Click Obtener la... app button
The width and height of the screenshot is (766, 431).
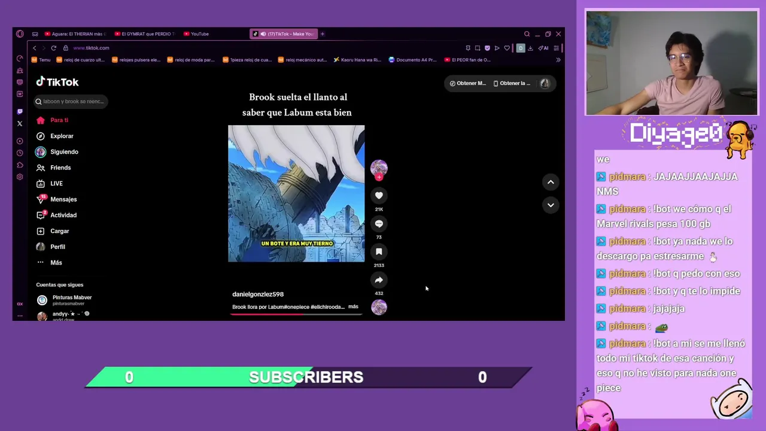point(512,83)
